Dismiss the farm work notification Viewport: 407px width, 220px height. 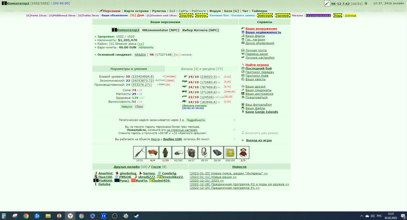[234, 139]
